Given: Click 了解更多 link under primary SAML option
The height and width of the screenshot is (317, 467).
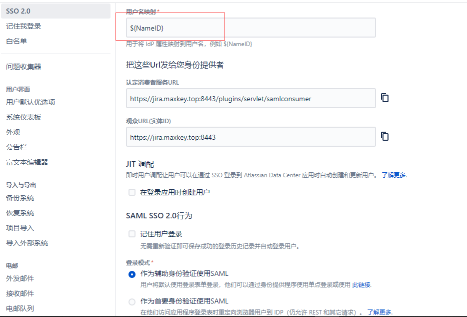Looking at the screenshot, I should coord(379,312).
